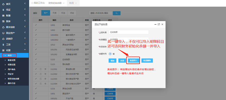Click the edit pencil for row 1221 其他应收款
The image size is (226, 100).
(36, 88)
